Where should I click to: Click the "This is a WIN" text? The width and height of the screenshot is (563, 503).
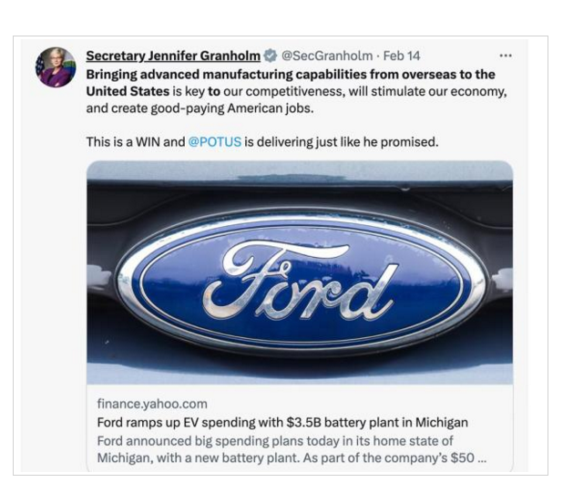coord(134,142)
